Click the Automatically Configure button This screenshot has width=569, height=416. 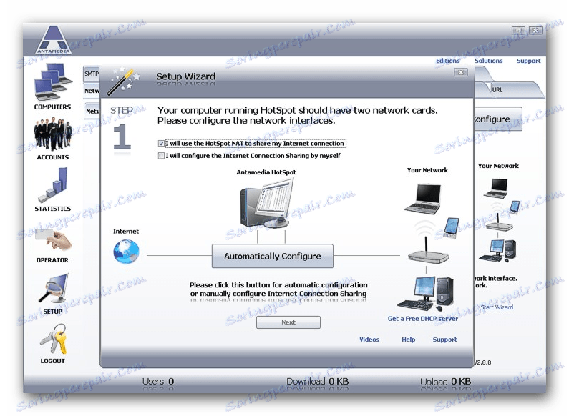pyautogui.click(x=273, y=256)
